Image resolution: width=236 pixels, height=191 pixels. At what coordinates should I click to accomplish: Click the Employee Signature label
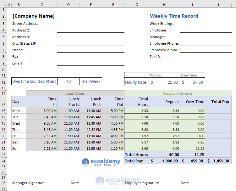pyautogui.click(x=142, y=183)
